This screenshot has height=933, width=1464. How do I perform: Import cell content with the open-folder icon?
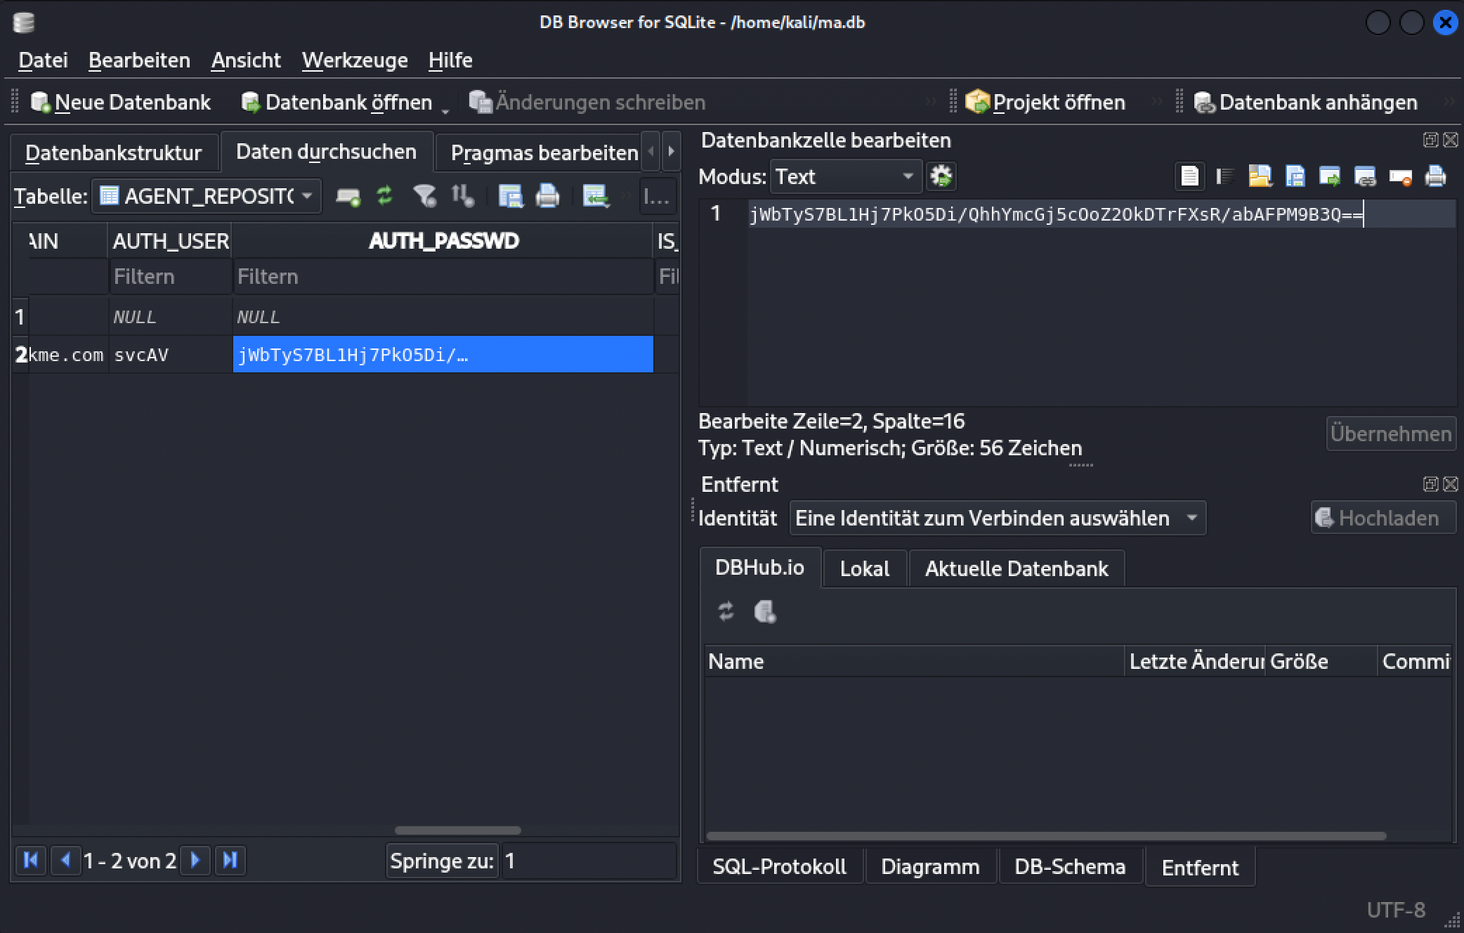tap(1260, 176)
